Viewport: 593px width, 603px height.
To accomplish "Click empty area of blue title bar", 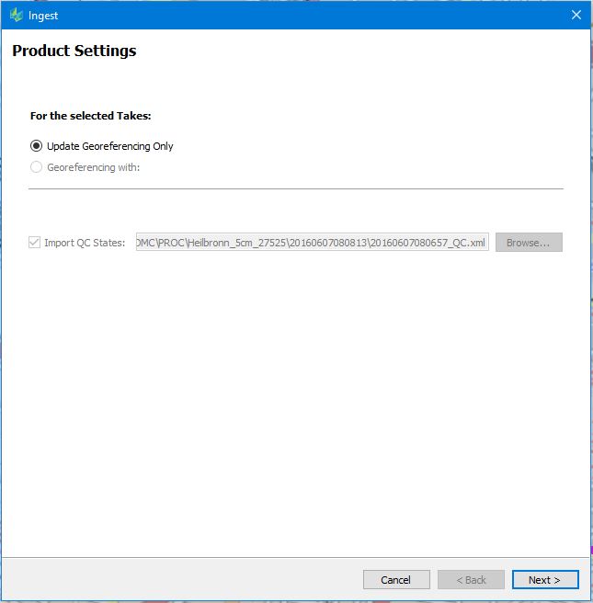I will (308, 15).
